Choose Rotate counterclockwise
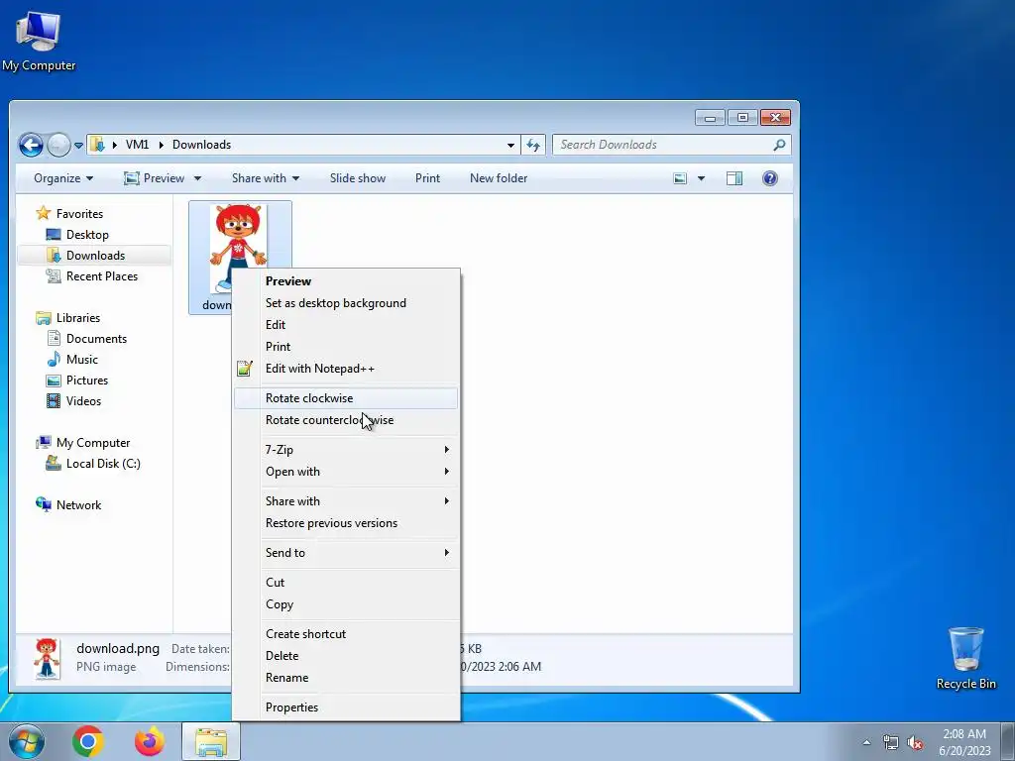 click(x=346, y=420)
